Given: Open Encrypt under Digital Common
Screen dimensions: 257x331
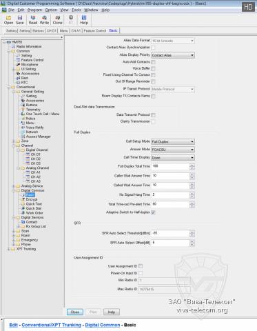Looking at the screenshot, I should (32, 199).
